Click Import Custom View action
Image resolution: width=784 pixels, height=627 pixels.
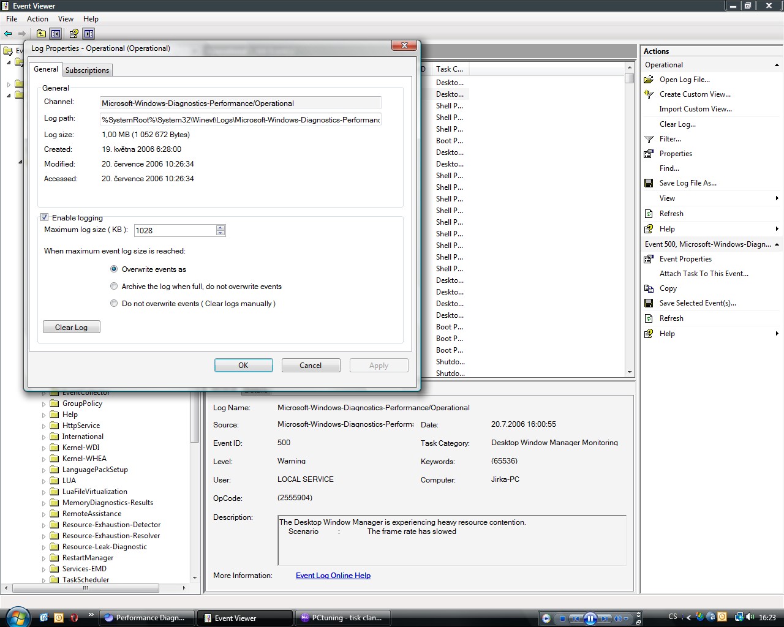[695, 109]
